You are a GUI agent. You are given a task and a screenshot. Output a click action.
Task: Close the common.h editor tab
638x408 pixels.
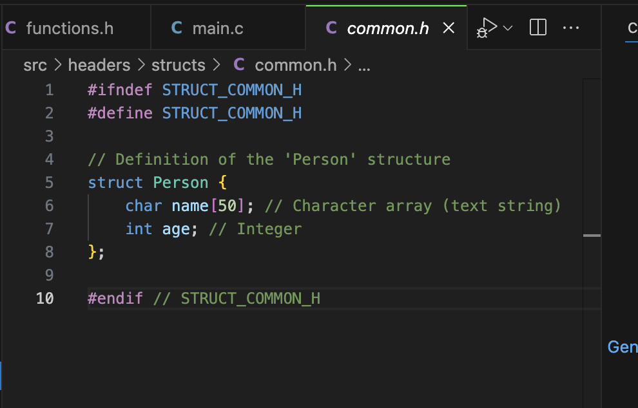pos(449,28)
